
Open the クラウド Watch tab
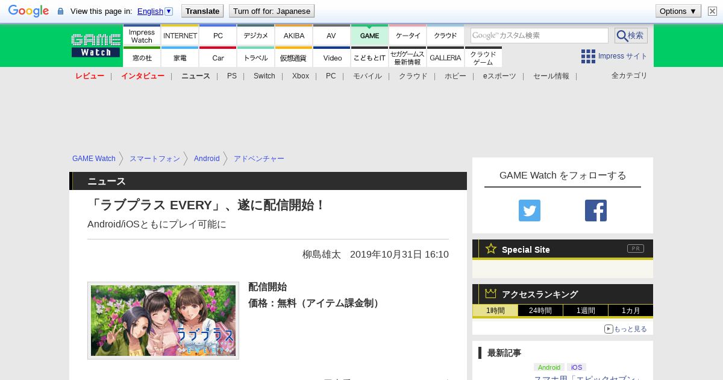coord(446,35)
